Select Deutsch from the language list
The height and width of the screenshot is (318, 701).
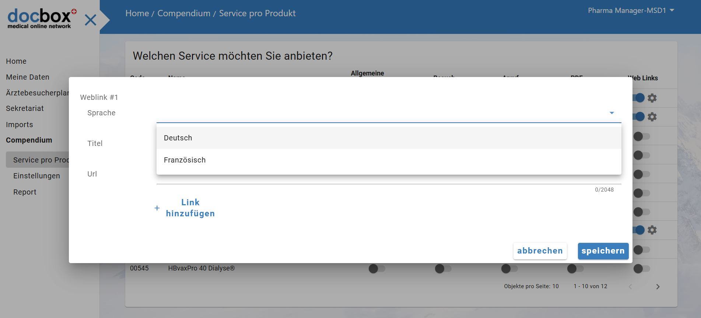tap(178, 138)
